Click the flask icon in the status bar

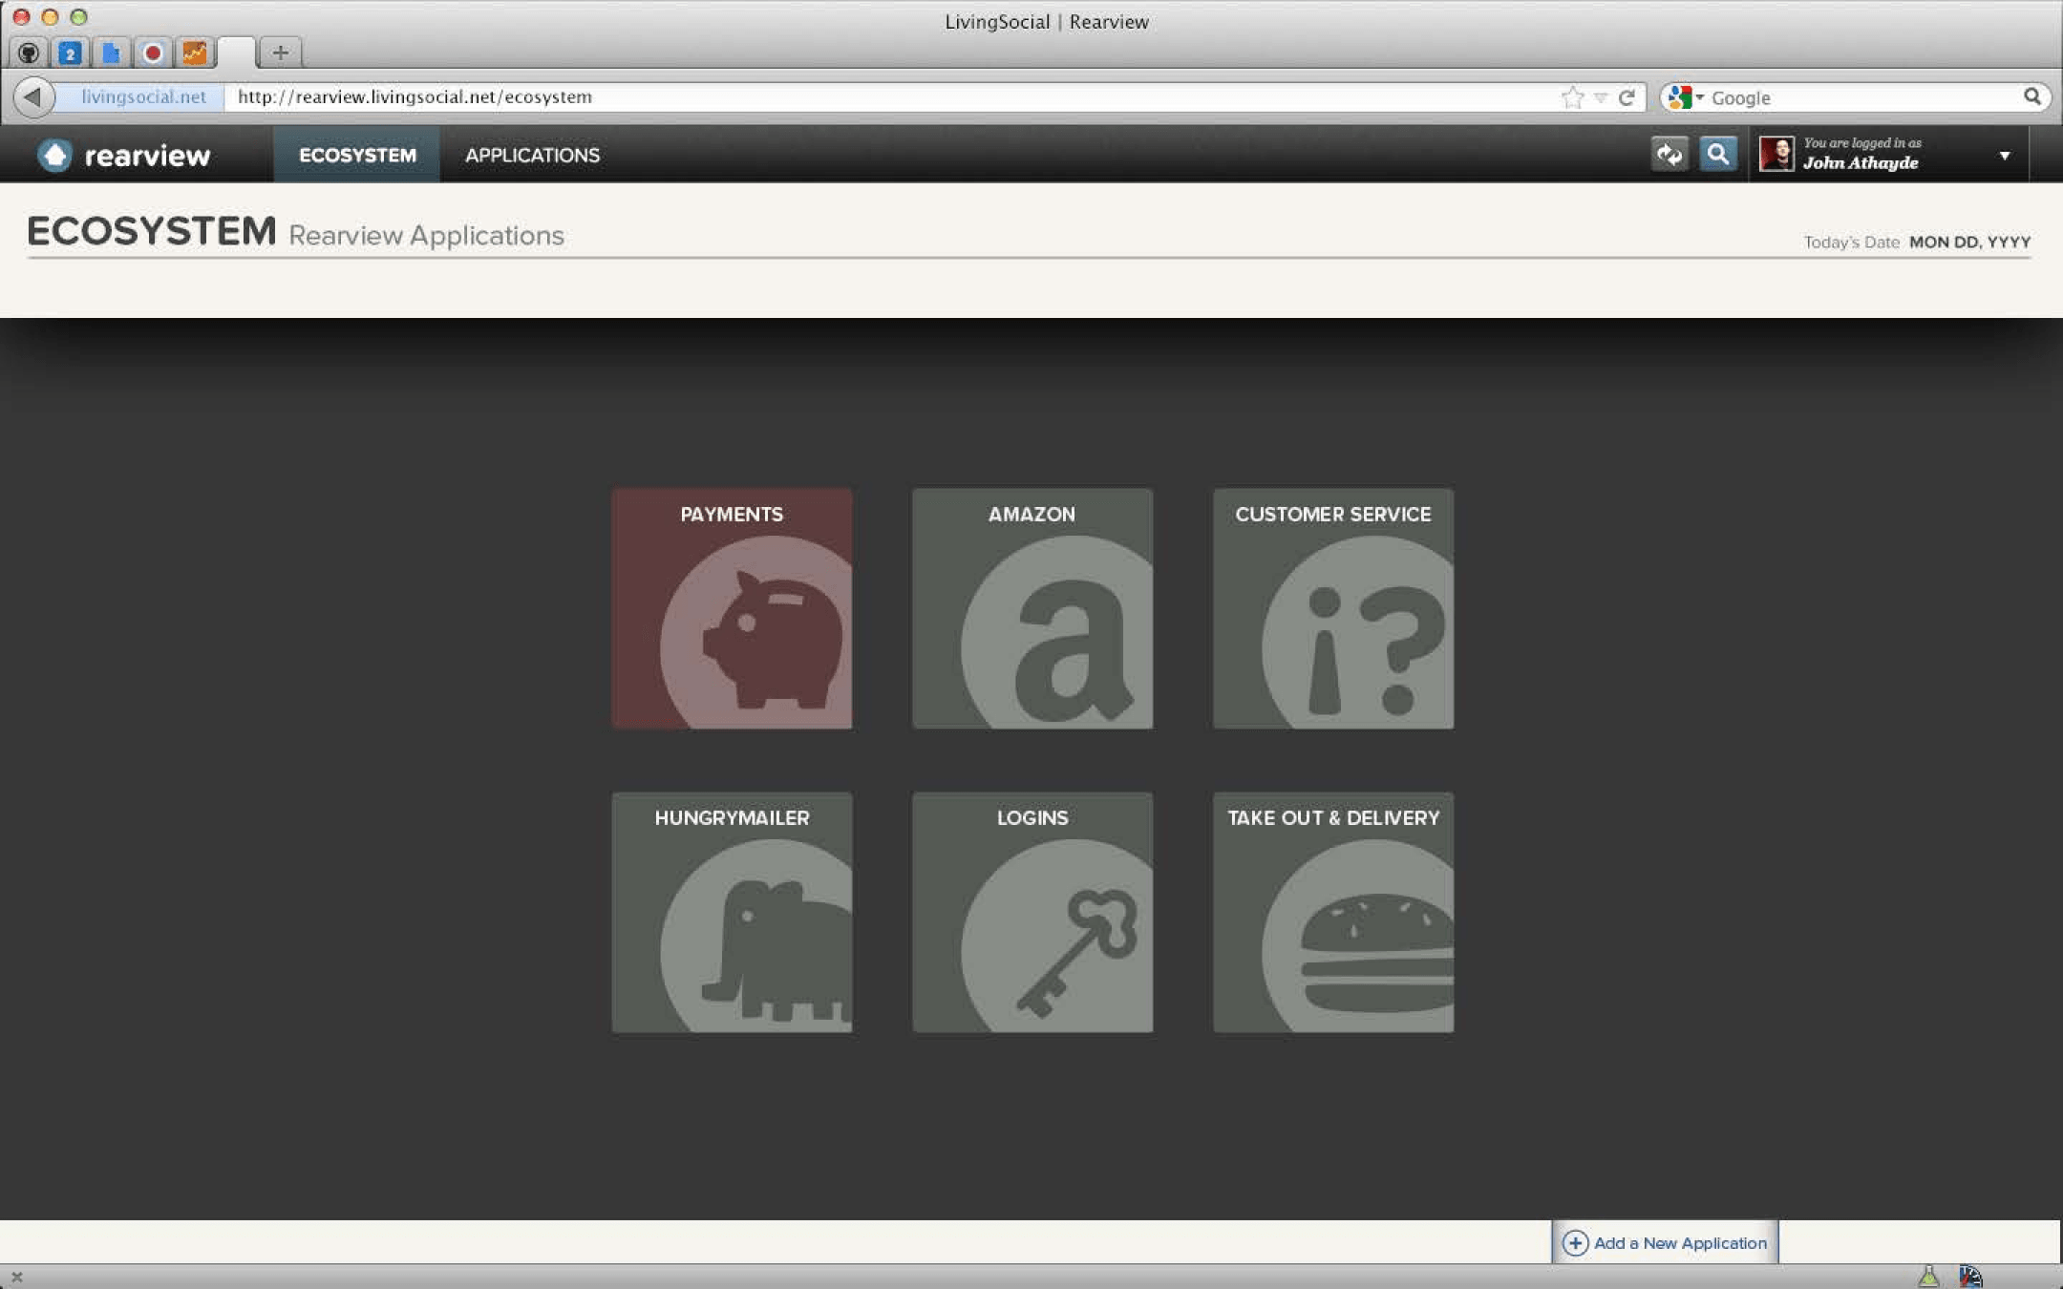1928,1276
